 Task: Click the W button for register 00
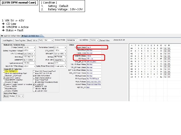(165, 48)
